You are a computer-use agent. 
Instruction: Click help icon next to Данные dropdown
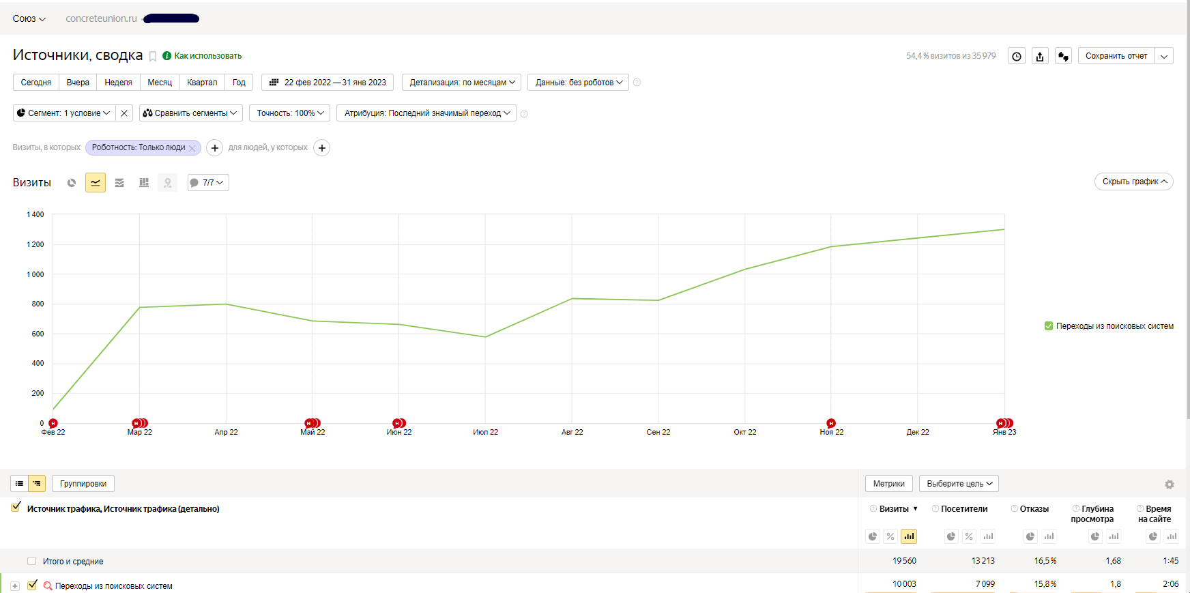637,83
